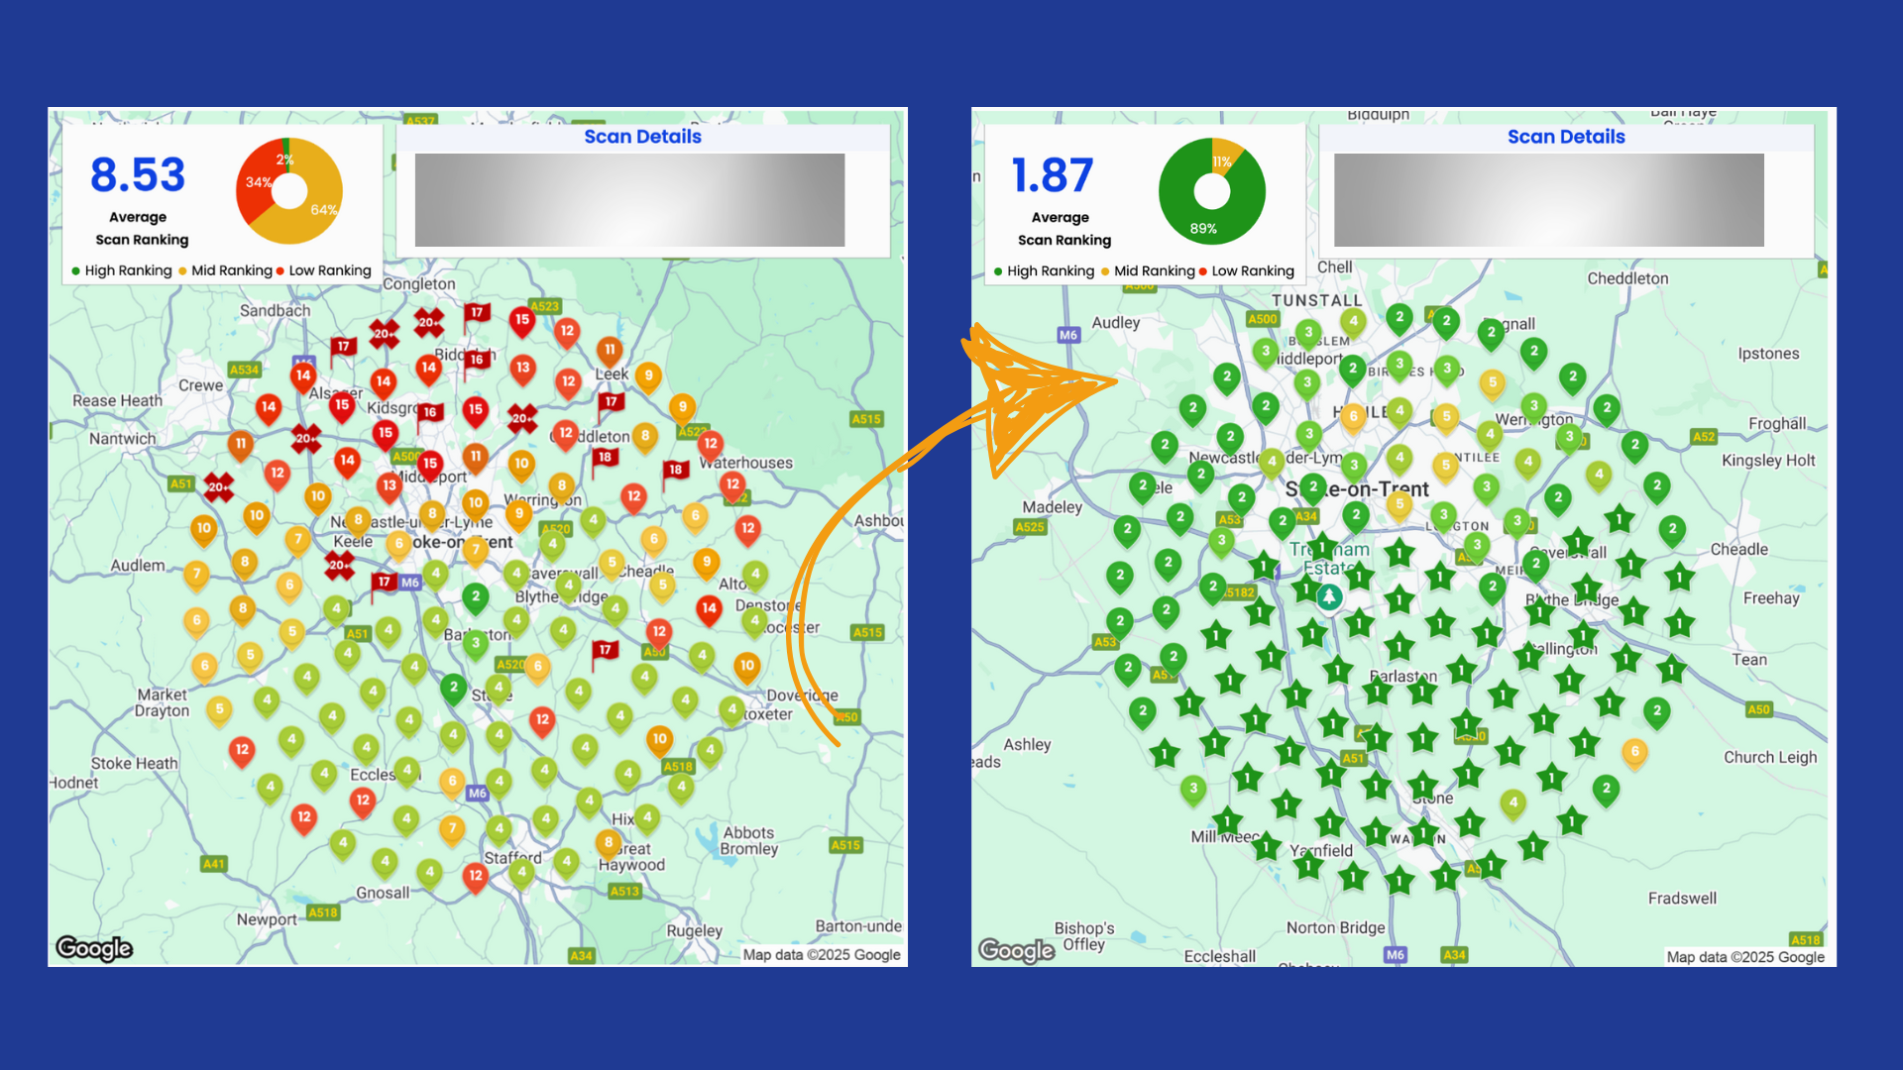This screenshot has height=1070, width=1903.
Task: Click Mid Ranking legend entry in the left panel
Action: [x=225, y=270]
